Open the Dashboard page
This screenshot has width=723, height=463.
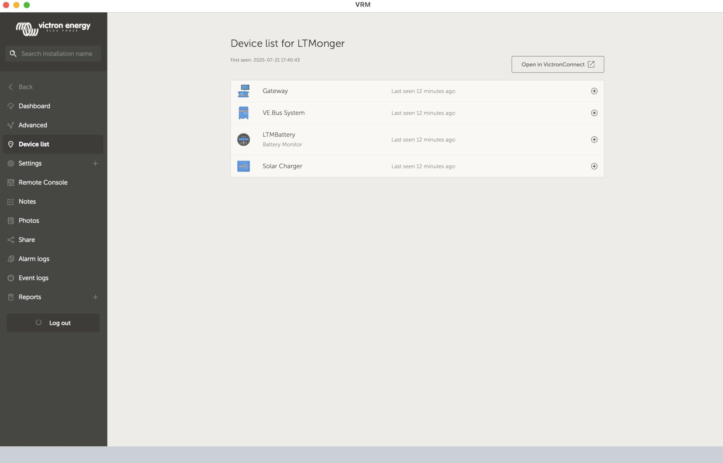pyautogui.click(x=53, y=106)
